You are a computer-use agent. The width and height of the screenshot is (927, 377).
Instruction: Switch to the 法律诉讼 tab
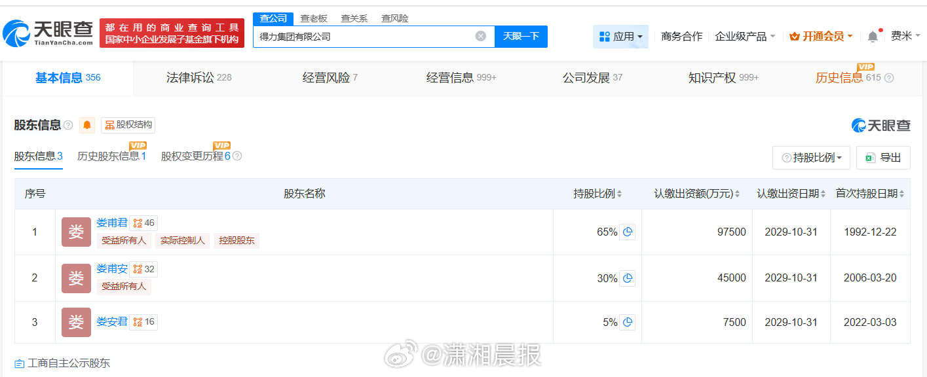199,78
